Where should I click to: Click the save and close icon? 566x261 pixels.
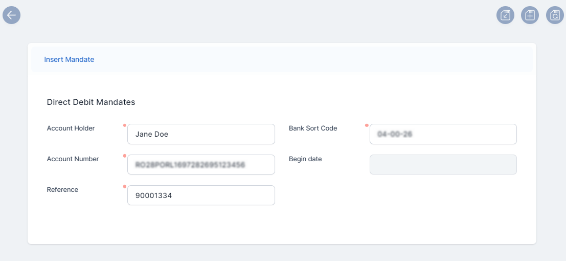505,15
